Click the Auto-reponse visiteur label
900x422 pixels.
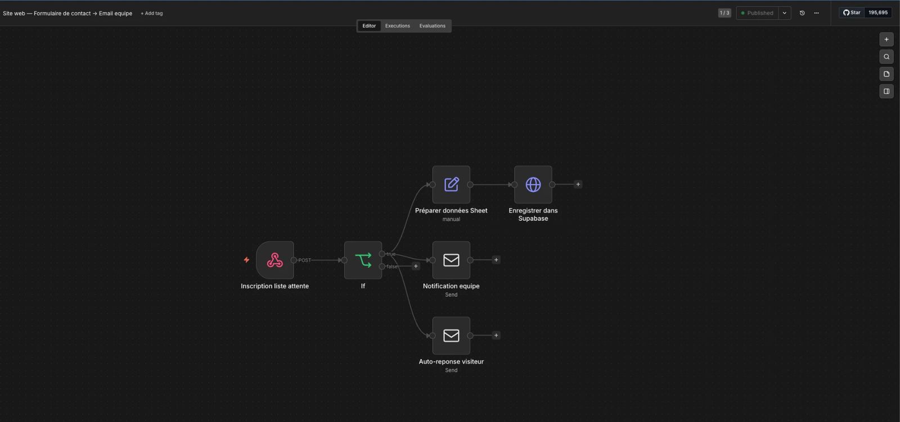[x=451, y=362]
